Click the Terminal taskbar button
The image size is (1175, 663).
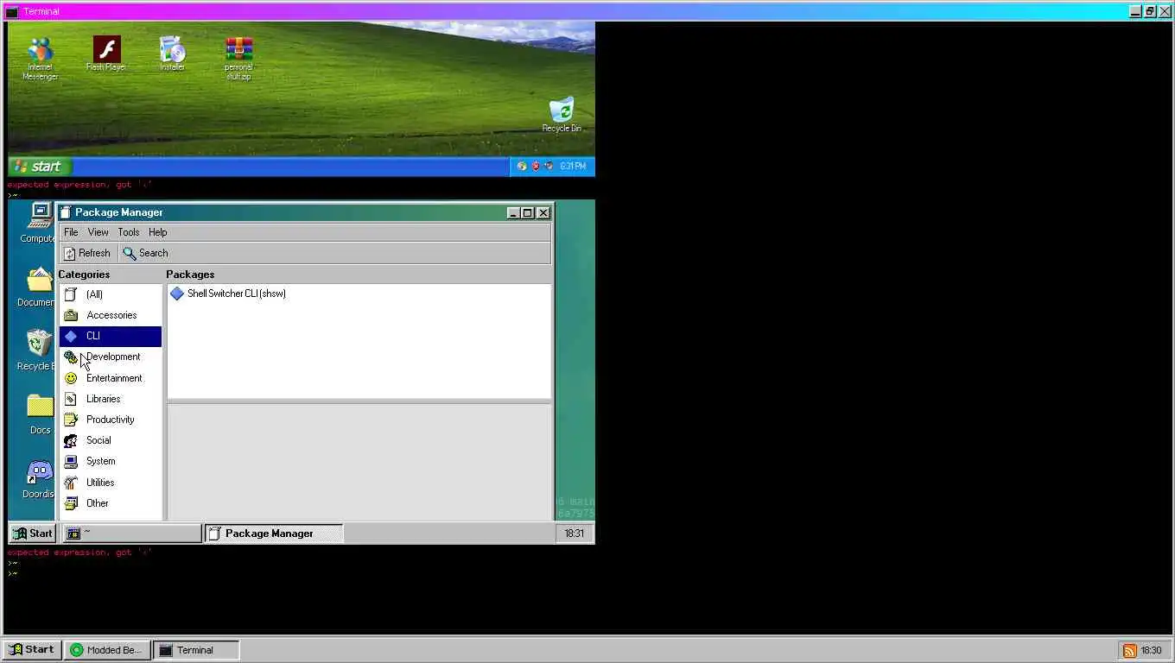[196, 650]
